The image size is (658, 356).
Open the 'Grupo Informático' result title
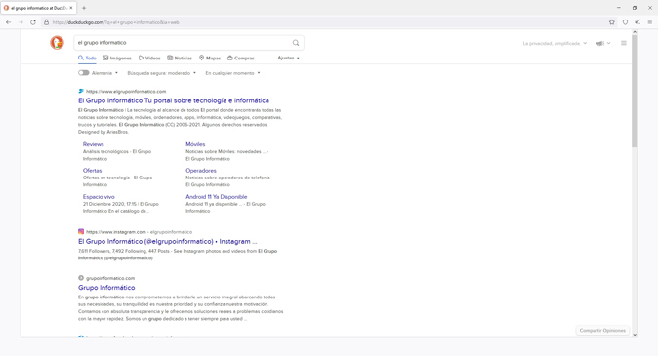106,287
